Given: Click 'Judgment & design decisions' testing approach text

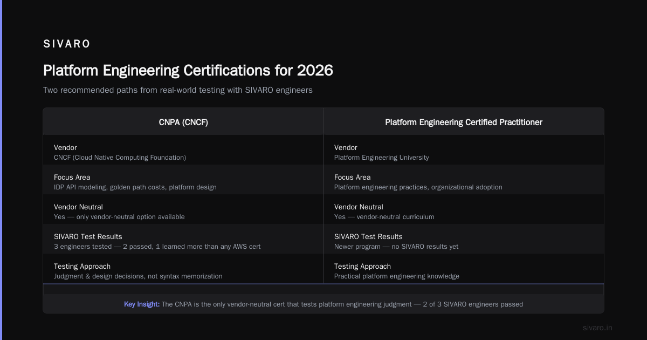Looking at the screenshot, I should (138, 276).
